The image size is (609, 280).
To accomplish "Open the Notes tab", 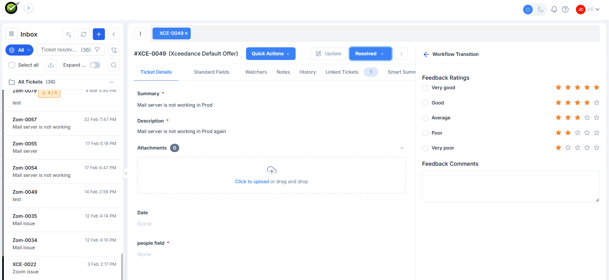I will point(283,72).
